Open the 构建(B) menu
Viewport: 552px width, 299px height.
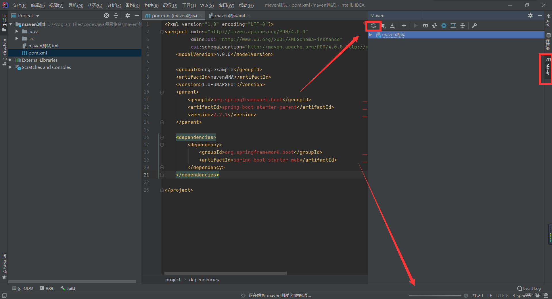(151, 5)
